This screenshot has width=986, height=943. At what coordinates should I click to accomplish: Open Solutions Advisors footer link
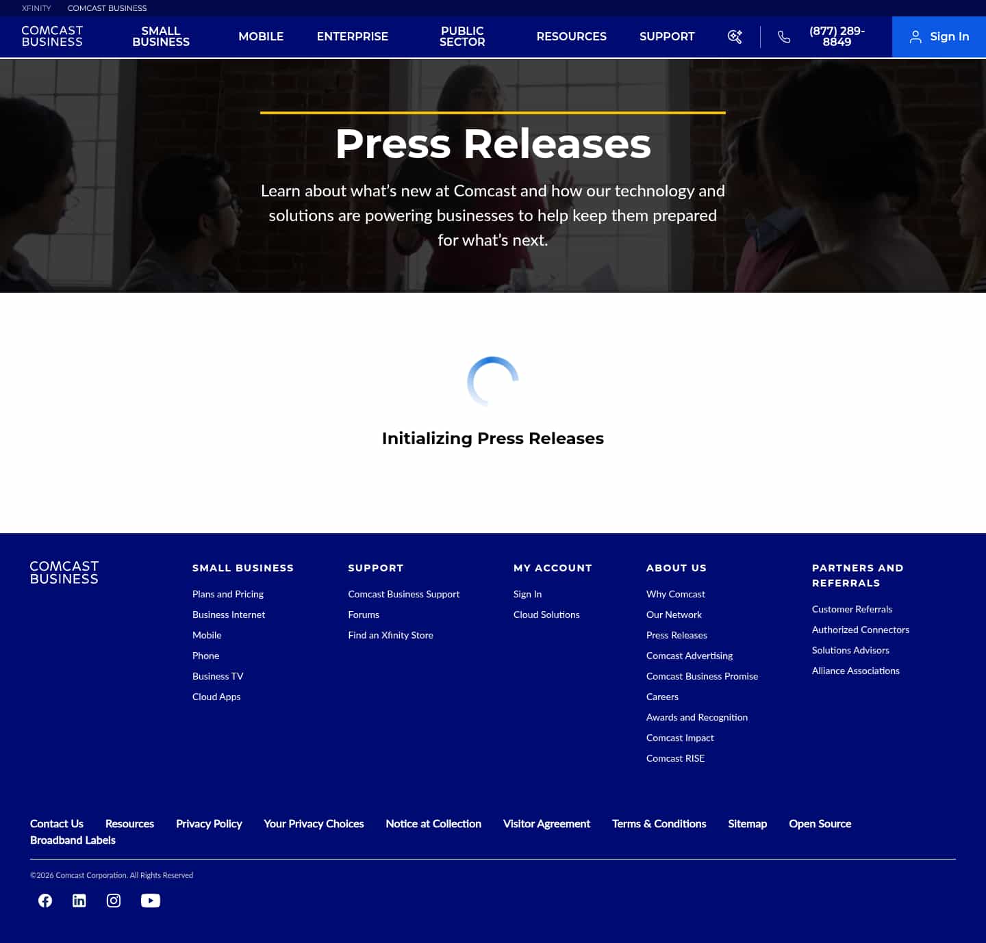(x=850, y=650)
